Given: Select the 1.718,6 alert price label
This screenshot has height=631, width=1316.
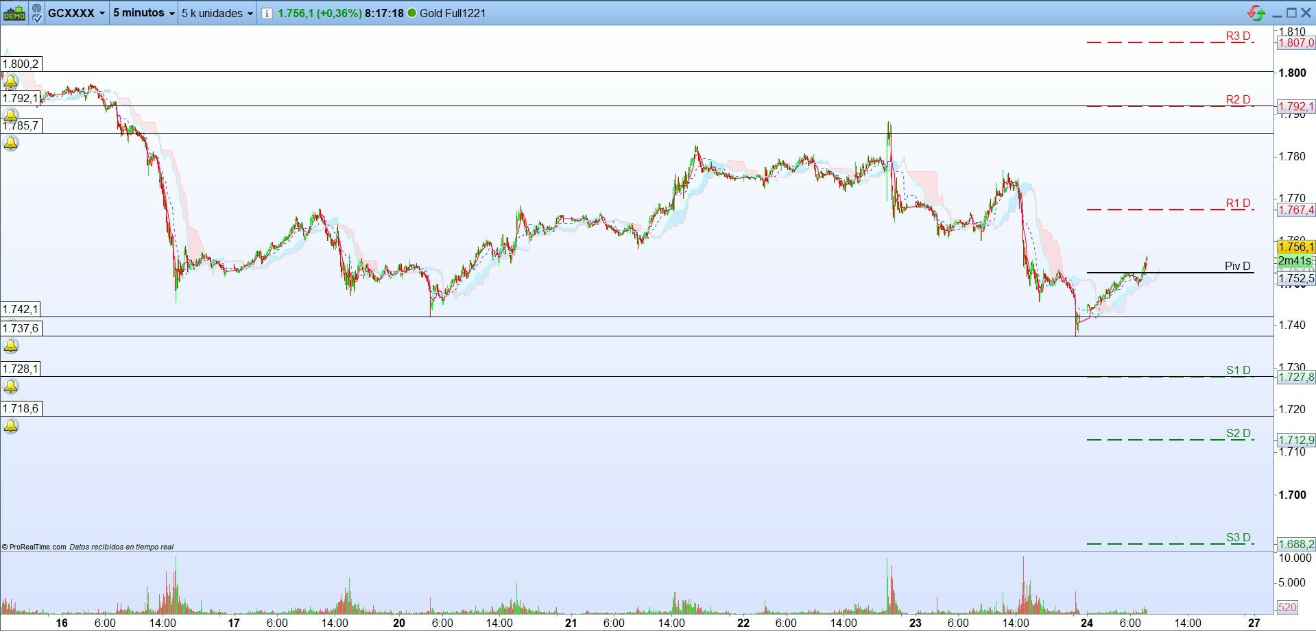Looking at the screenshot, I should [21, 408].
